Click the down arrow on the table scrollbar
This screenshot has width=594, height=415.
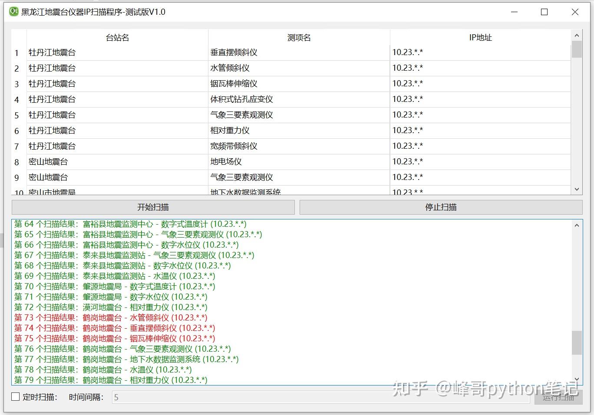(577, 190)
